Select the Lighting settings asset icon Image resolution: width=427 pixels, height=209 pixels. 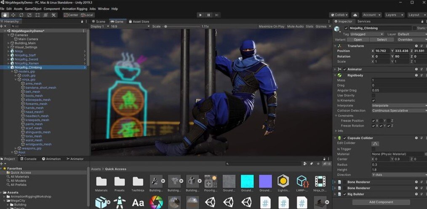283,181
